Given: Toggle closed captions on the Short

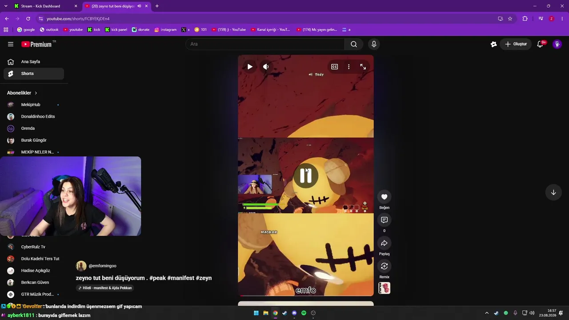Looking at the screenshot, I should [334, 67].
